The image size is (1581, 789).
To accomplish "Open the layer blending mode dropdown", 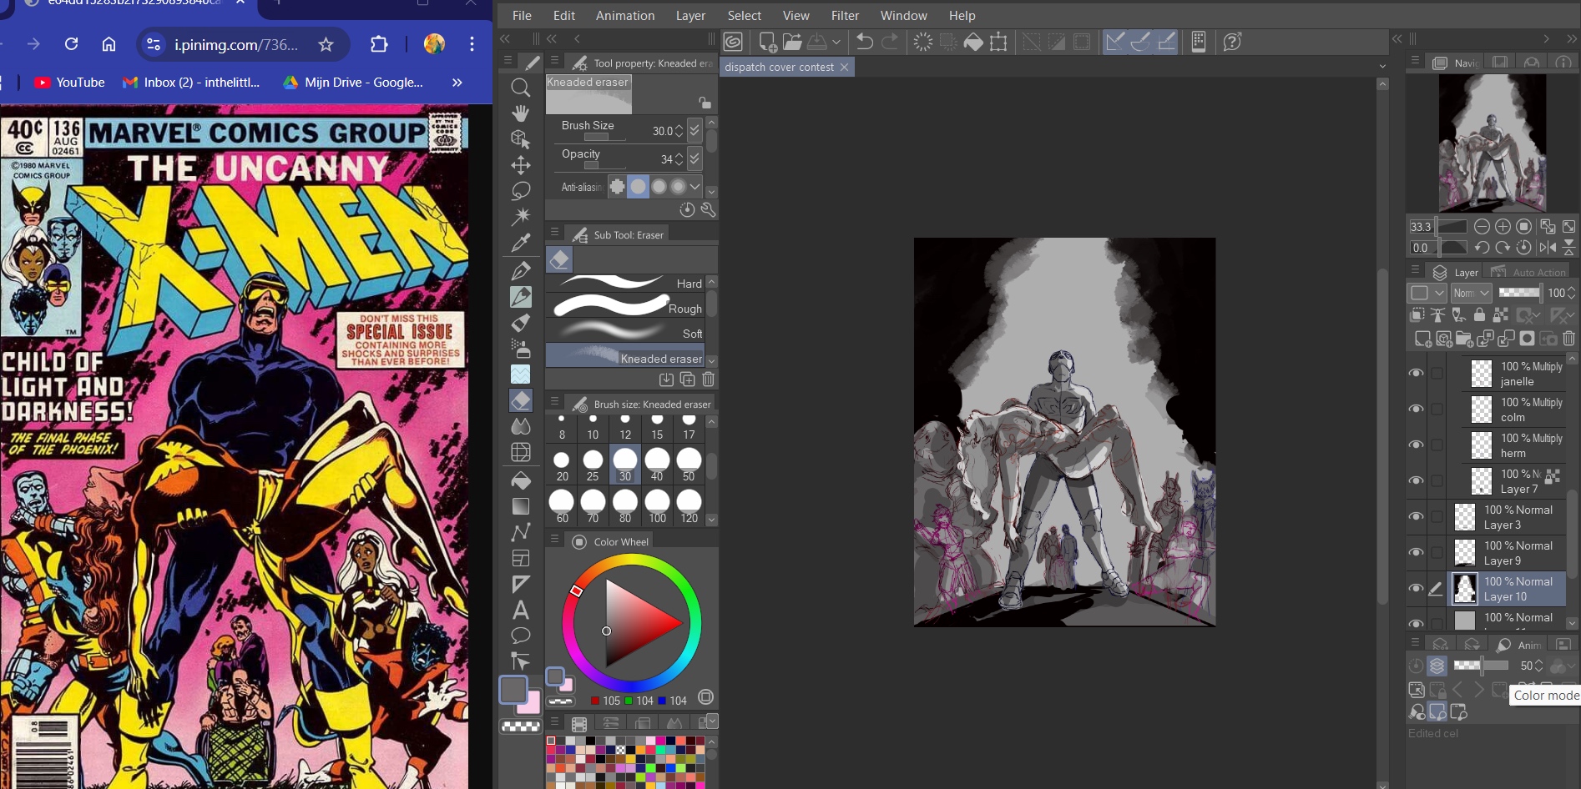I will pyautogui.click(x=1471, y=293).
